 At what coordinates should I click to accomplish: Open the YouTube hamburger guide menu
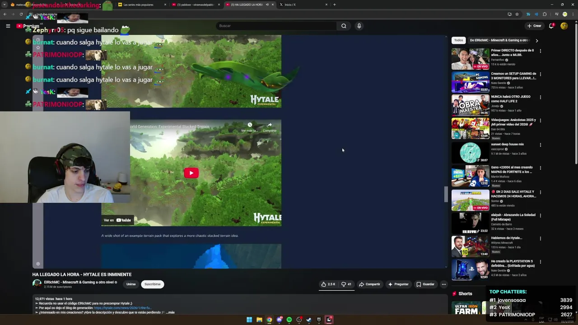(8, 26)
